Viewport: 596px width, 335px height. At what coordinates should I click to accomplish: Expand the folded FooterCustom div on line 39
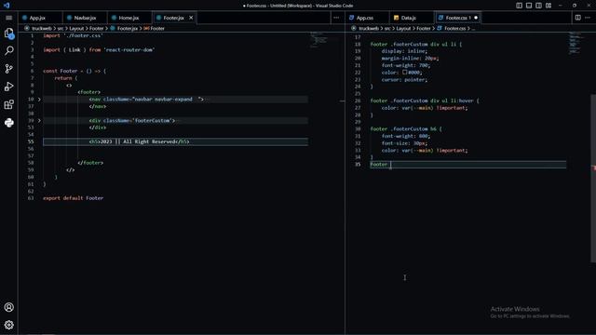point(39,120)
